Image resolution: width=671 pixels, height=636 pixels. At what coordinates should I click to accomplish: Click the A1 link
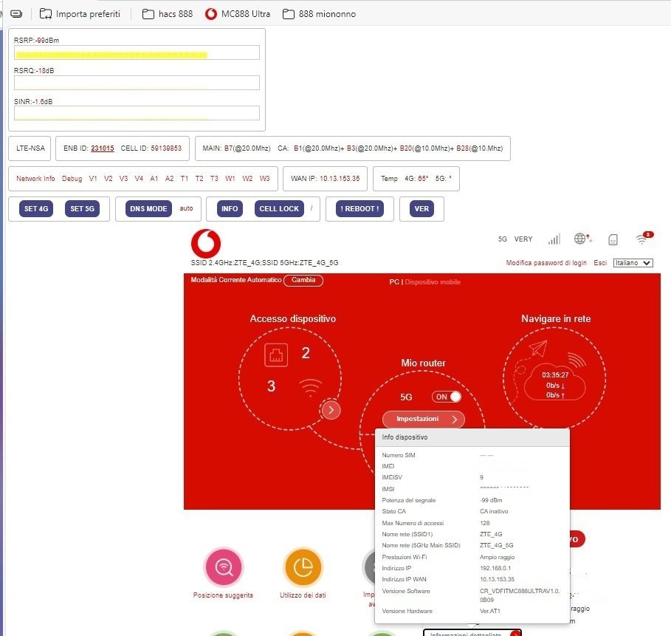coord(154,179)
